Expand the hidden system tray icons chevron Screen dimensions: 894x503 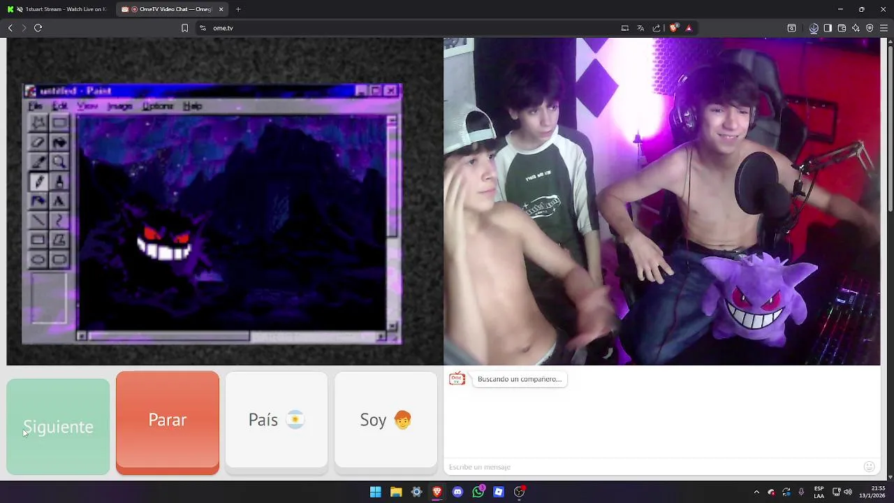[756, 492]
